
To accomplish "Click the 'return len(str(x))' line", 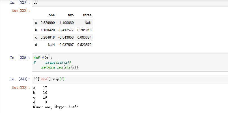I will click(59, 67).
